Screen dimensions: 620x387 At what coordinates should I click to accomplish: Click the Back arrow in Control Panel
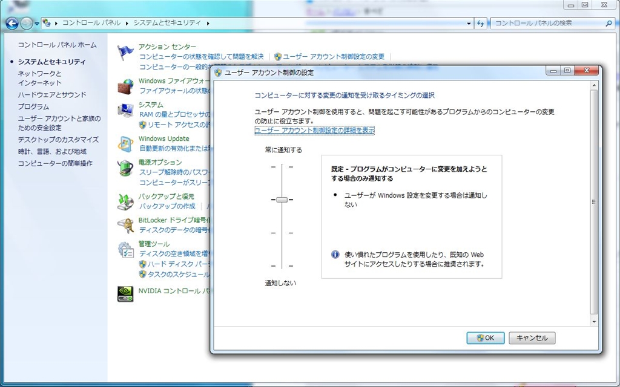click(x=12, y=24)
